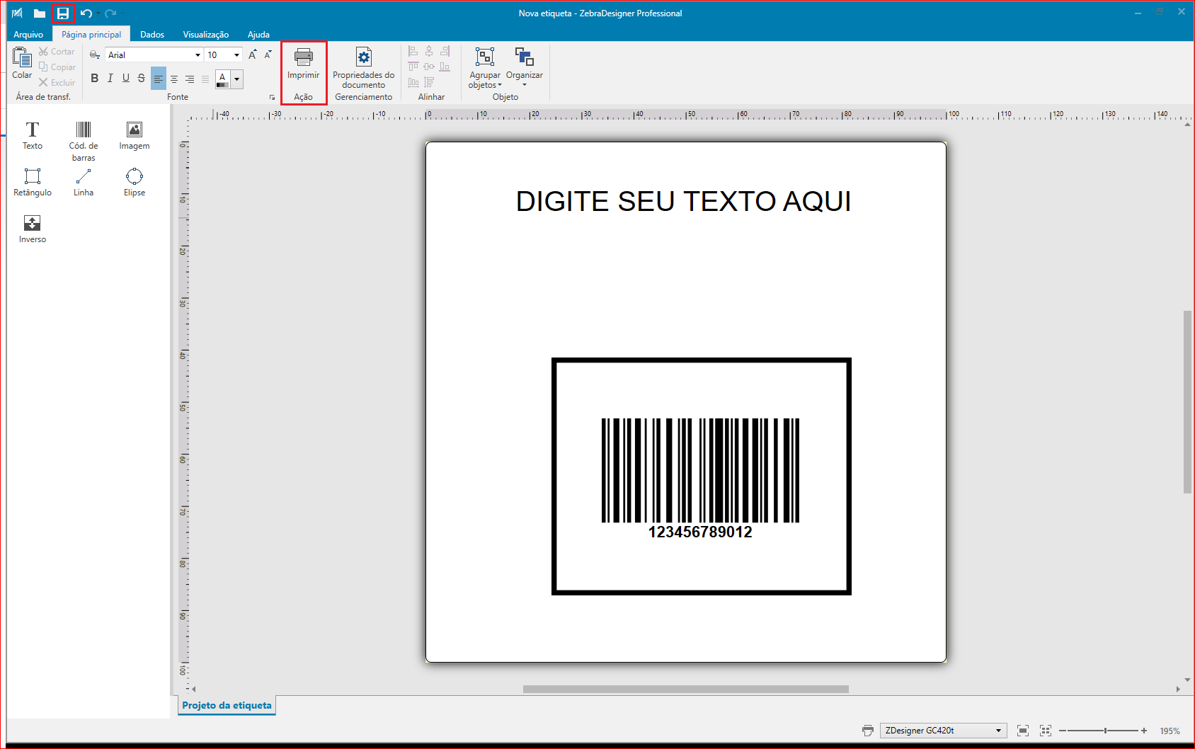This screenshot has height=749, width=1195.
Task: Open the Arial font family dropdown
Action: (x=197, y=55)
